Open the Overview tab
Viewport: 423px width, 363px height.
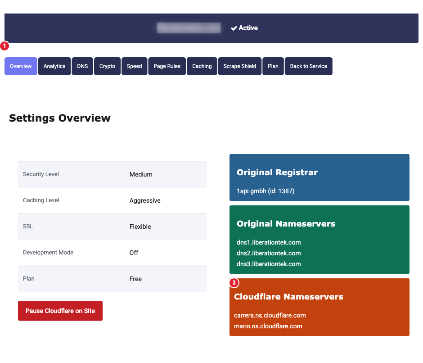point(21,66)
